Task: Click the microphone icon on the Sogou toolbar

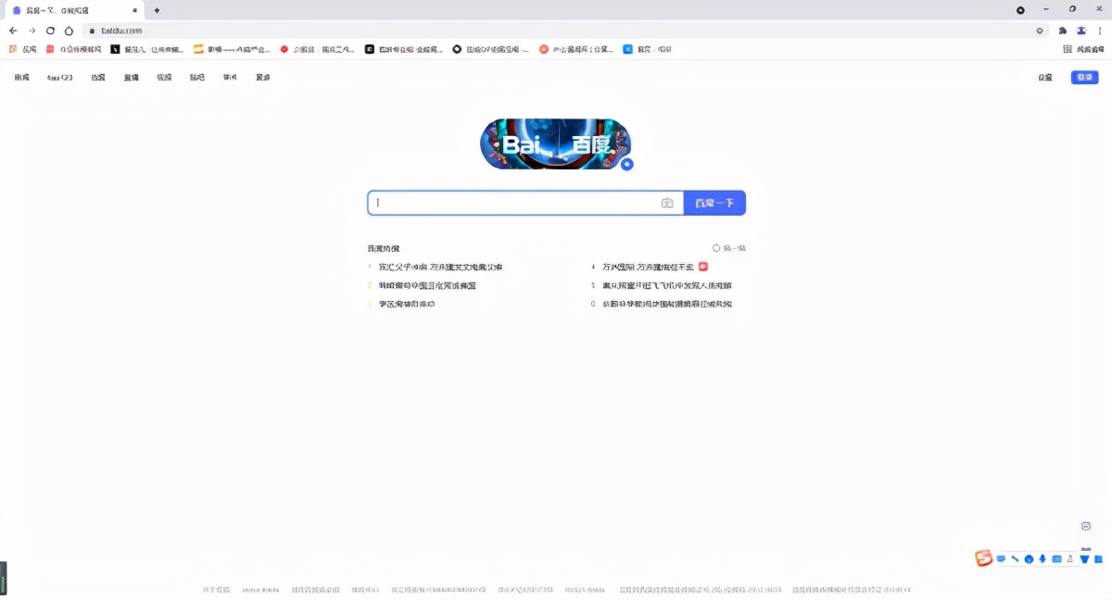Action: 1042,559
